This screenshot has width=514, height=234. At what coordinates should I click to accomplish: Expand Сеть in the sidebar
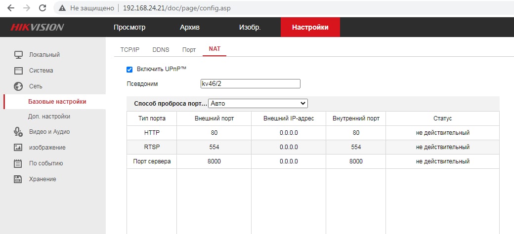tap(36, 86)
